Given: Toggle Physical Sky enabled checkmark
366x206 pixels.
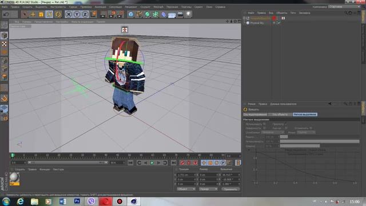Looking at the screenshot, I should click(279, 23).
